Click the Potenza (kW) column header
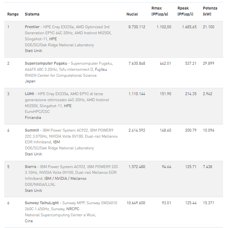This screenshot has height=228, width=231. pos(210,11)
